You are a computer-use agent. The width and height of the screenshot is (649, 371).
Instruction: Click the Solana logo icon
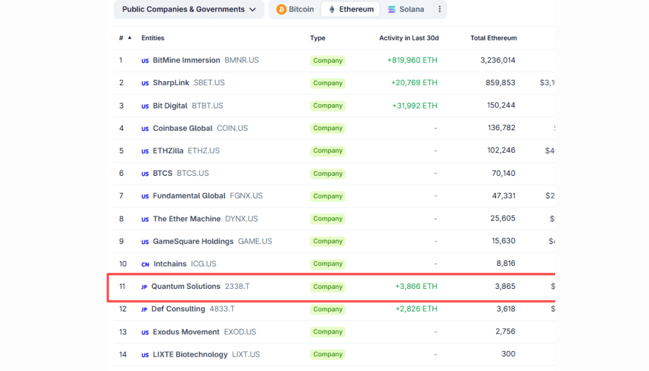click(x=392, y=9)
